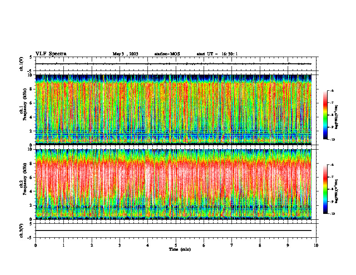Click the ch.1 voltage waveform trace

[174, 64]
